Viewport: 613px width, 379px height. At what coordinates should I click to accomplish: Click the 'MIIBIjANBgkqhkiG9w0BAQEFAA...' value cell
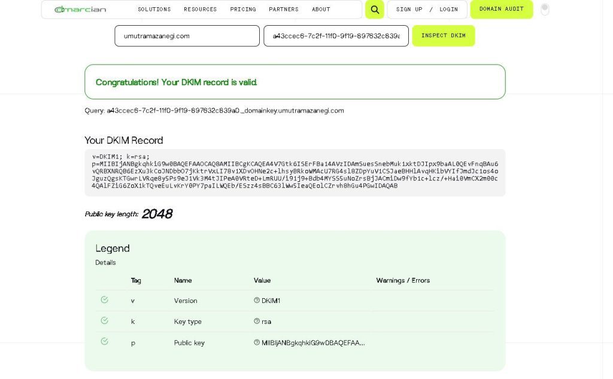click(312, 343)
